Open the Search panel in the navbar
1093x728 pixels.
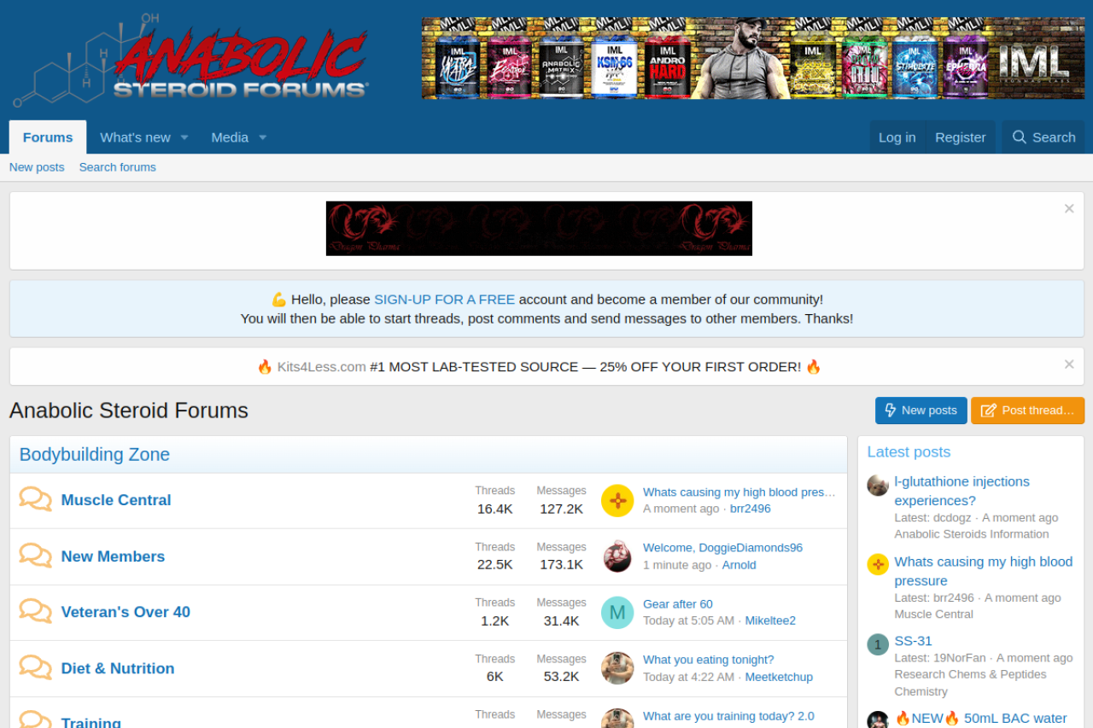[x=1043, y=137]
